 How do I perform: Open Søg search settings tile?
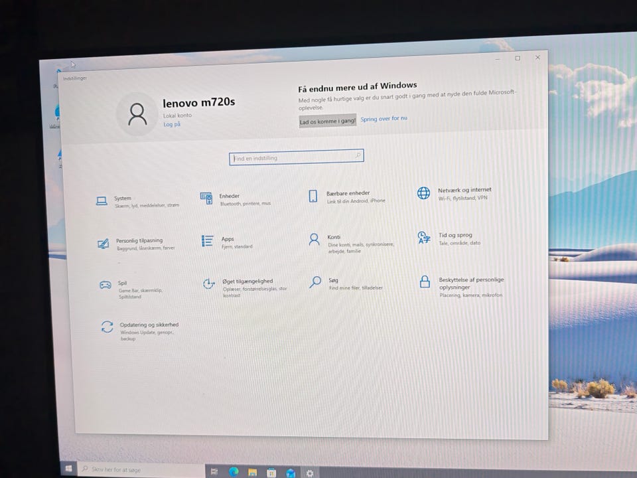coord(346,283)
